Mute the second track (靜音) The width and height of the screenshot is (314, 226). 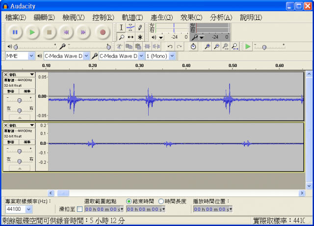[11, 142]
